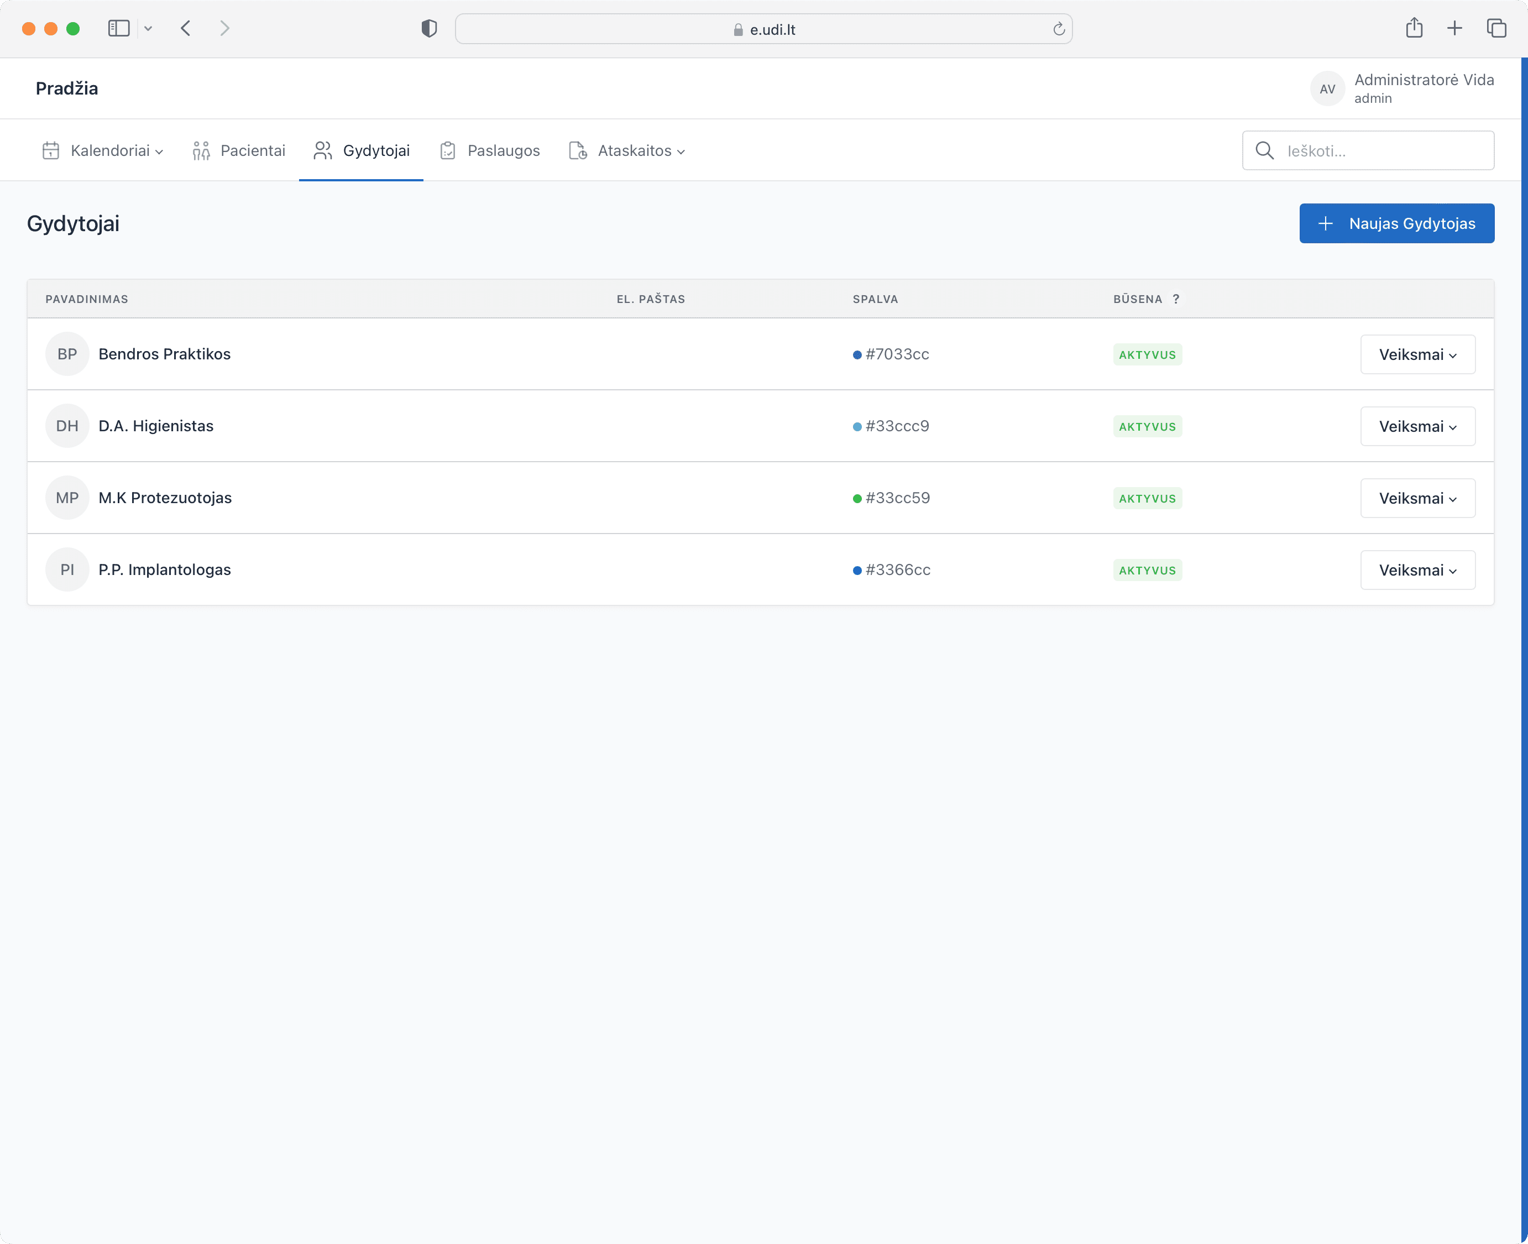This screenshot has width=1528, height=1244.
Task: Click the BŪSENA column header
Action: [1138, 299]
